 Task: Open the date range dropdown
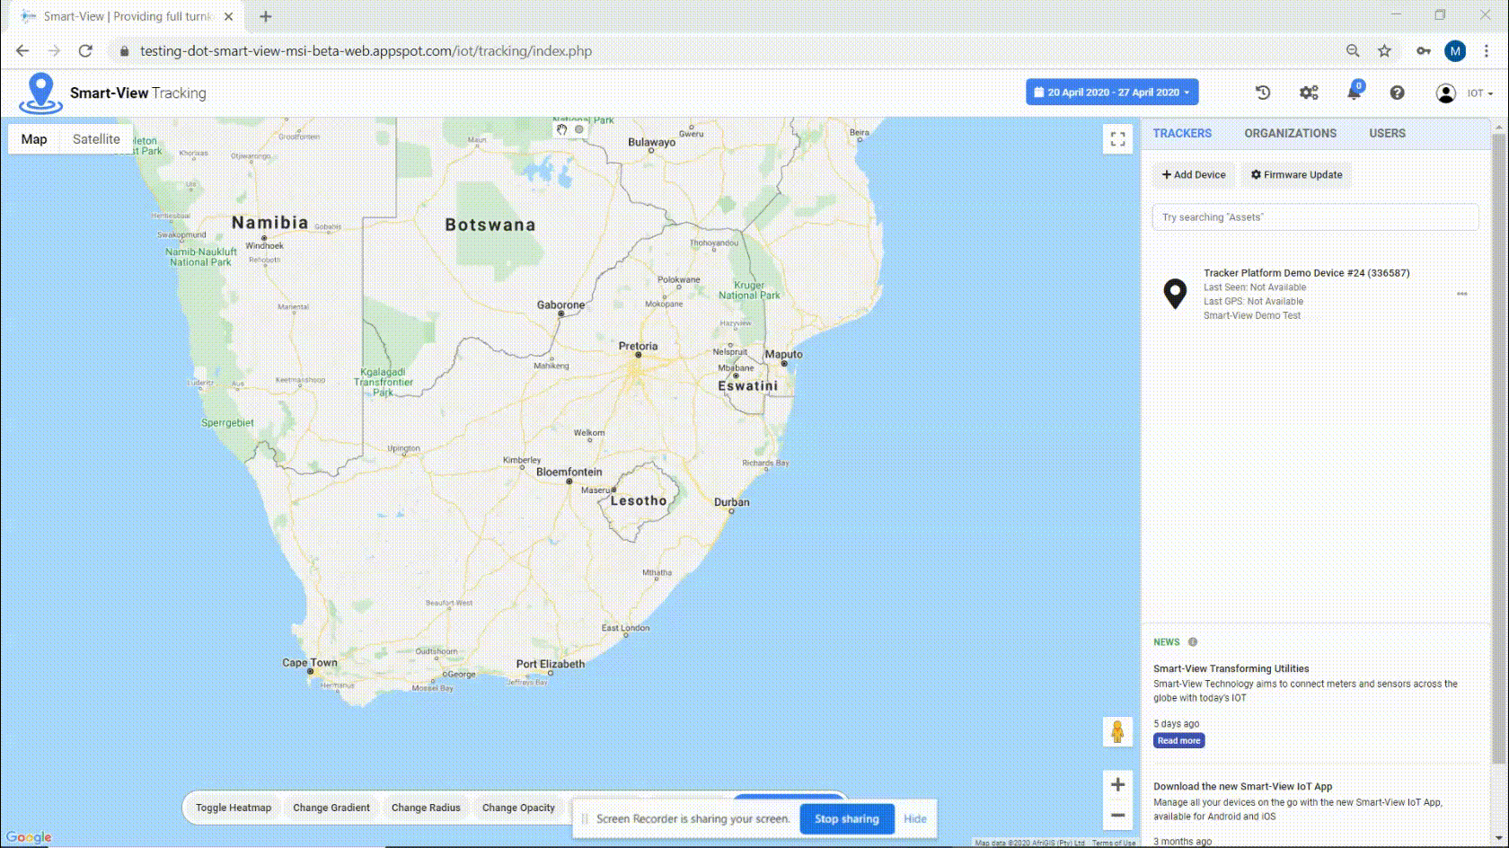click(x=1112, y=93)
